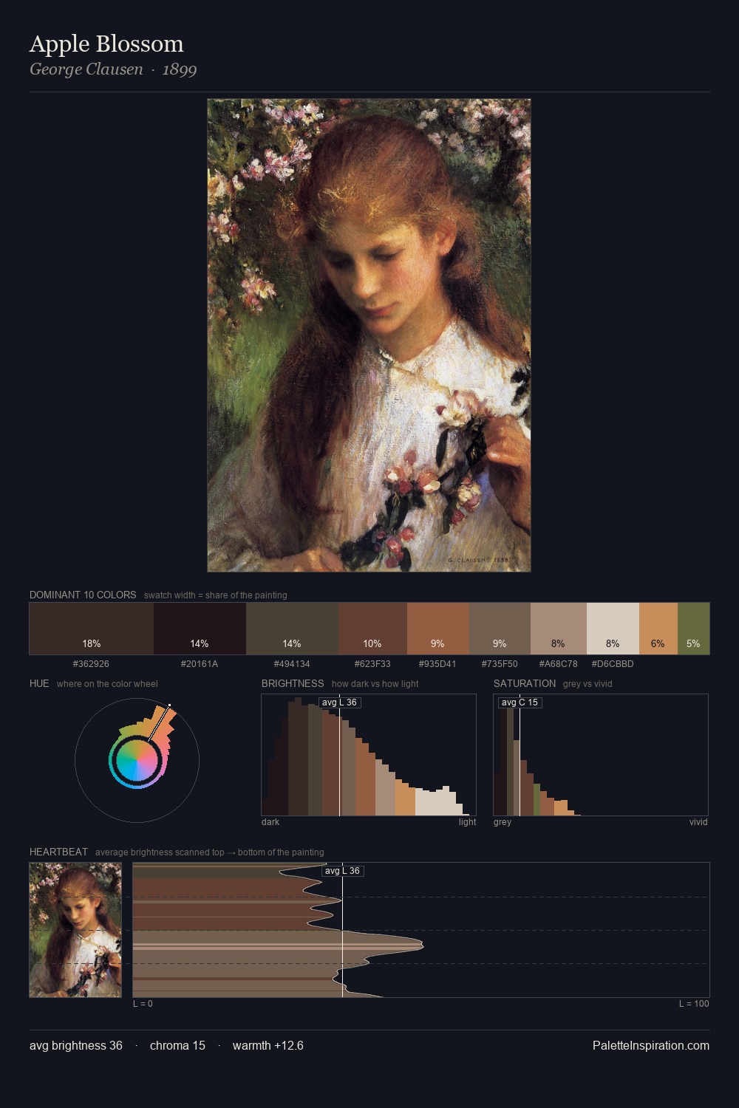Click the 'avg C 15' label in Saturation chart
Viewport: 739px width, 1108px height.
520,702
